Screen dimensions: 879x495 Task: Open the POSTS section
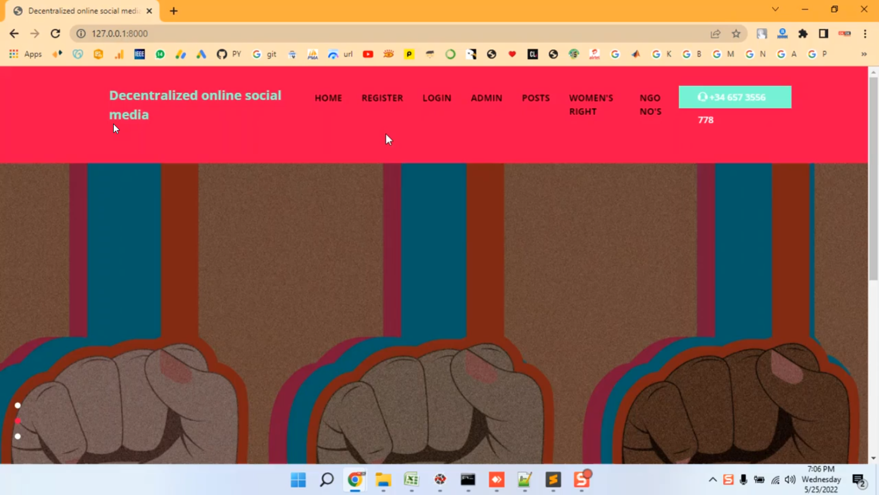tap(536, 98)
